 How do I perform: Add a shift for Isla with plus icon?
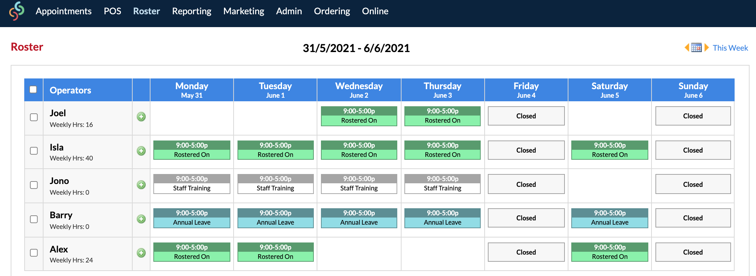coord(141,151)
